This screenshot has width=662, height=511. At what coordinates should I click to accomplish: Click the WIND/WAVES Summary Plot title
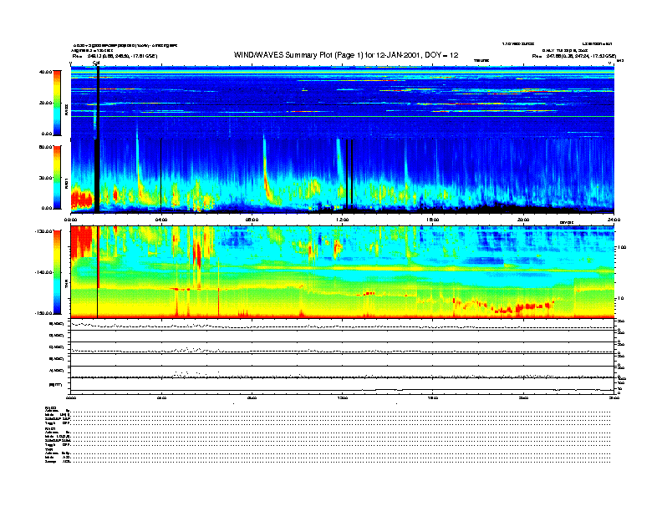coord(346,55)
